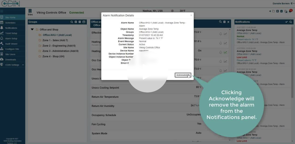Open the Danielle Borrero user menu
This screenshot has width=295, height=144.
283,3
